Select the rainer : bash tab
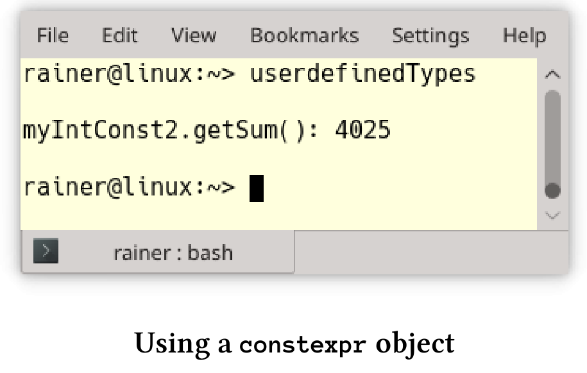587x373 pixels. (158, 252)
